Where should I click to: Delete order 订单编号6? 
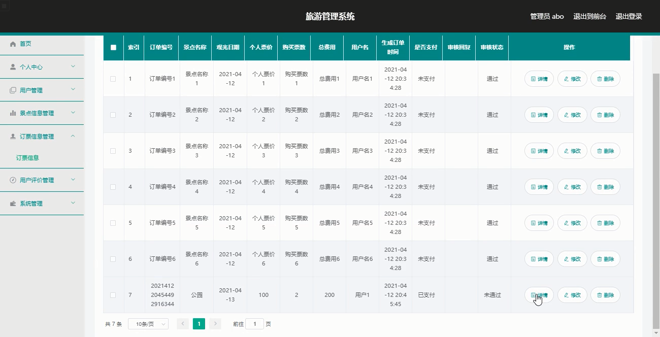605,259
